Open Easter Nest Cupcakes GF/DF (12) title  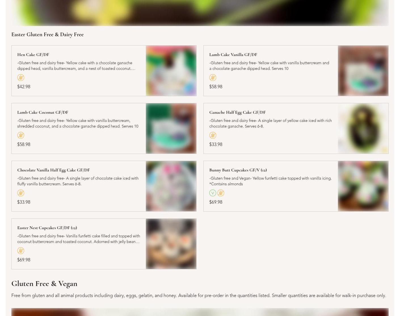[x=47, y=228]
